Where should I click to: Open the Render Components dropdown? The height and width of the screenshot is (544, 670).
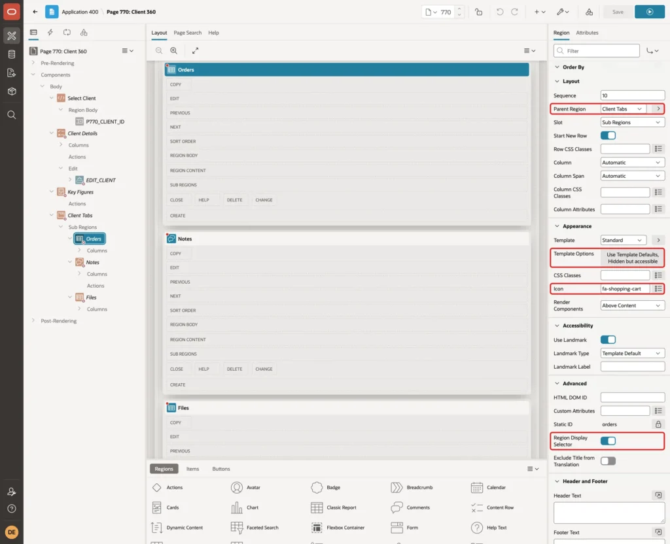coord(632,305)
